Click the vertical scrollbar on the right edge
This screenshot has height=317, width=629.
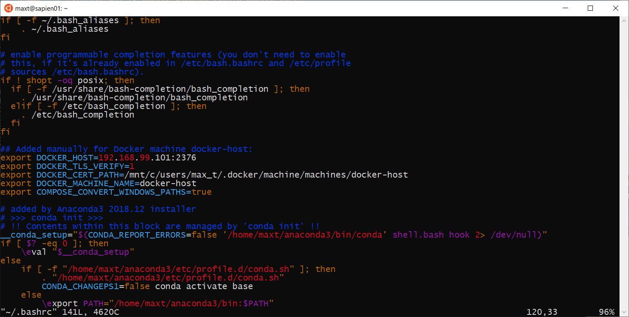pos(625,166)
